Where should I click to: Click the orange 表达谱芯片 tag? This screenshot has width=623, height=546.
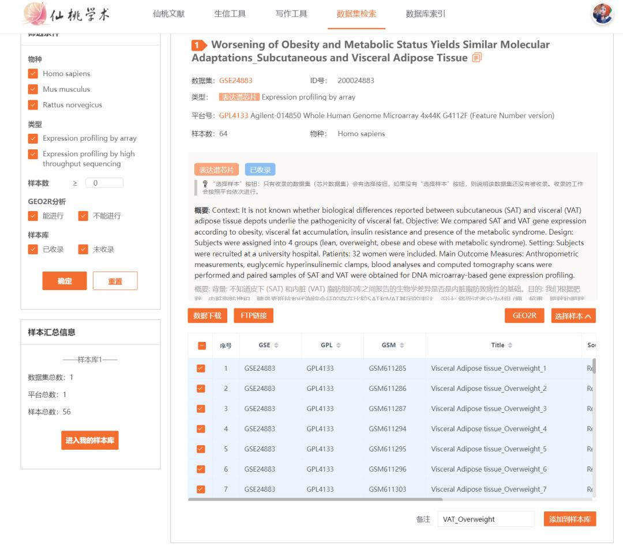216,170
